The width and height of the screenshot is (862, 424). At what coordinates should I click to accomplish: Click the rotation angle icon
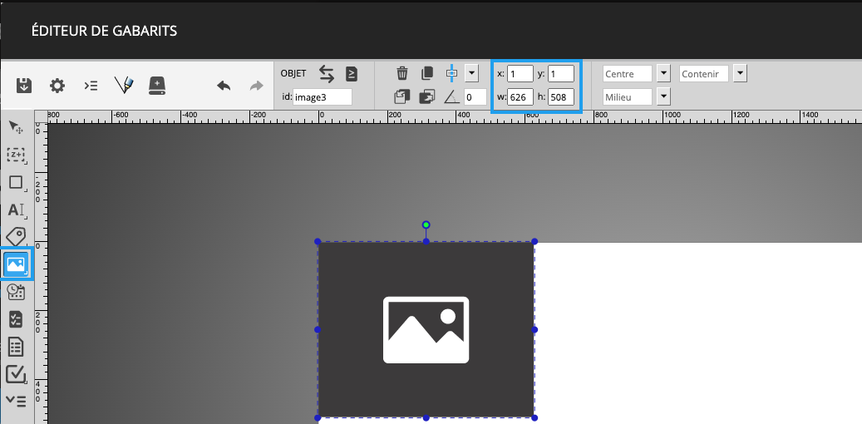[452, 97]
